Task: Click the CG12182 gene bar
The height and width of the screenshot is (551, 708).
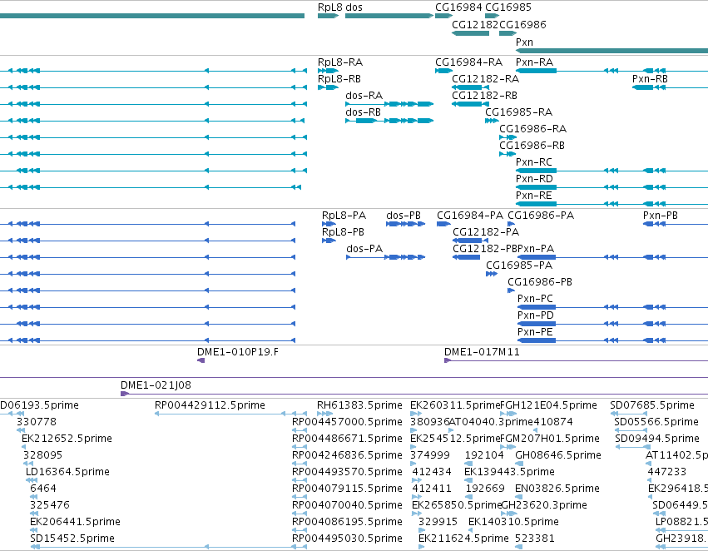Action: pyautogui.click(x=471, y=33)
